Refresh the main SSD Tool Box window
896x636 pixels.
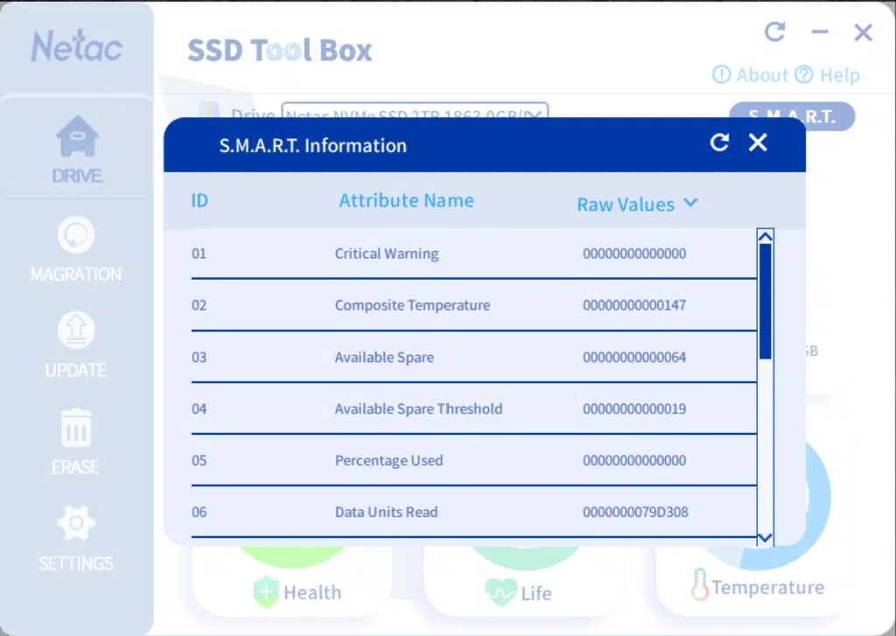click(775, 31)
